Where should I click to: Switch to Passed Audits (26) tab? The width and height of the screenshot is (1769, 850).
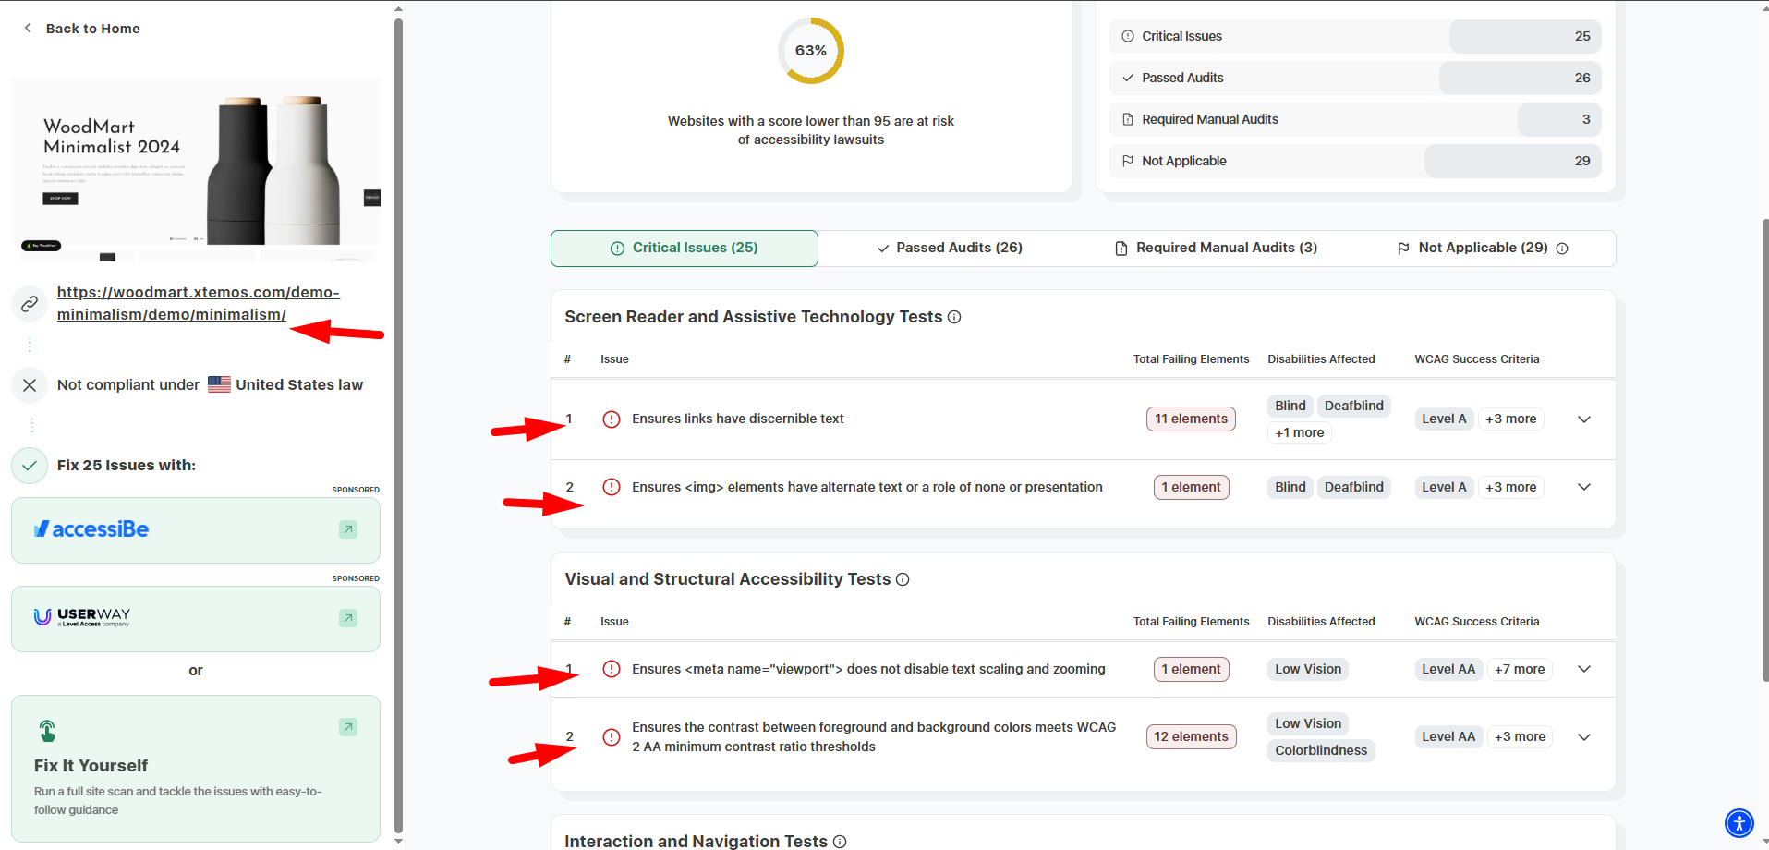click(950, 248)
